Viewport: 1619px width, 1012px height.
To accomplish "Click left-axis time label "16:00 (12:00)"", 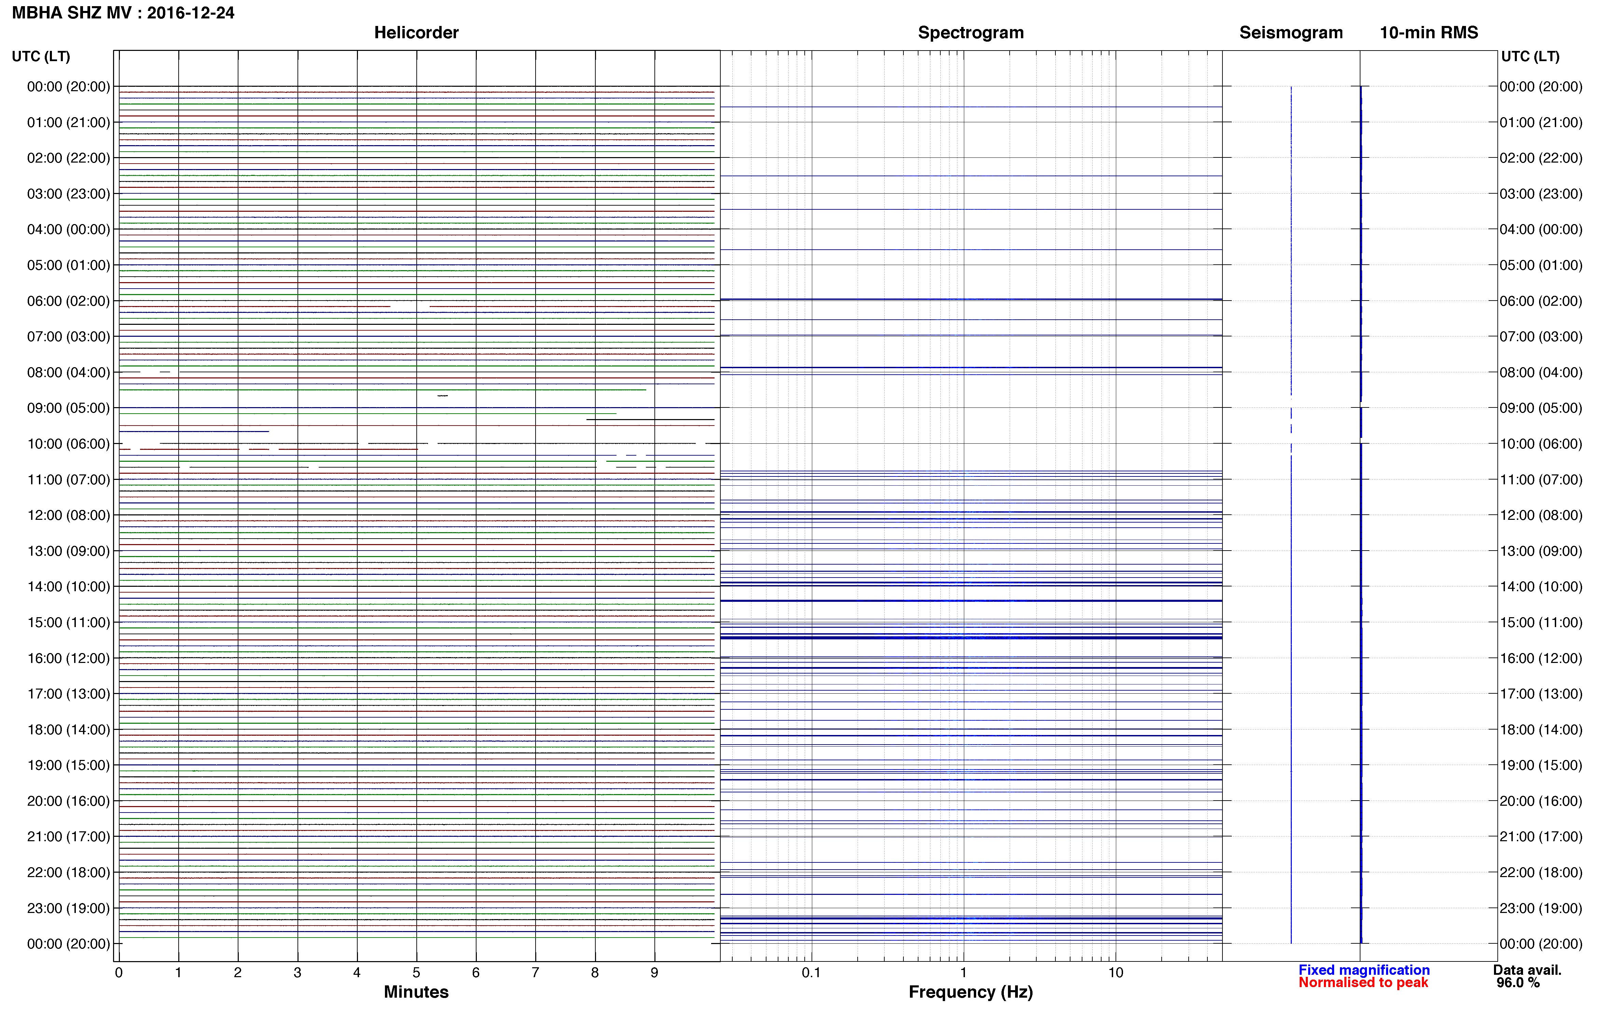I will (x=68, y=658).
